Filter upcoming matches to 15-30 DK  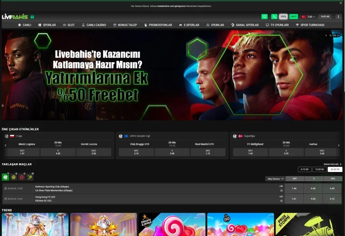(x=320, y=169)
